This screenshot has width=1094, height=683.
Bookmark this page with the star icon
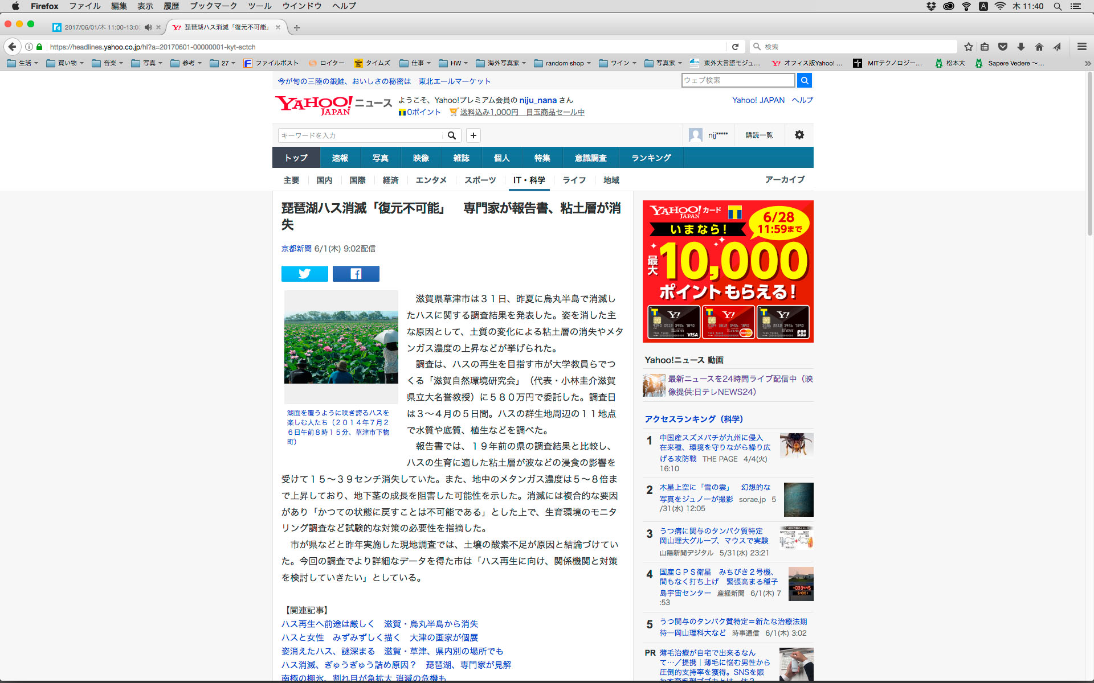tap(968, 47)
